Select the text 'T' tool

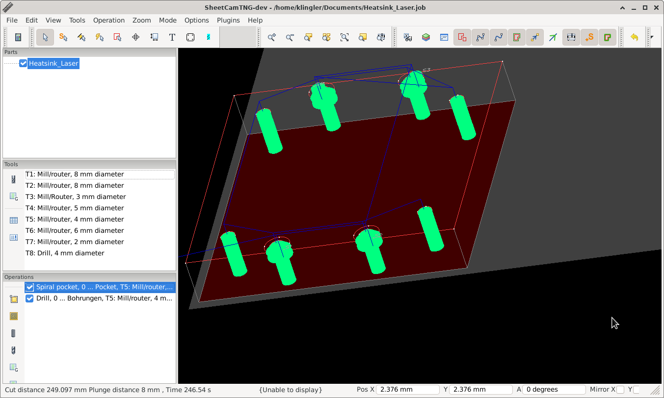(172, 37)
